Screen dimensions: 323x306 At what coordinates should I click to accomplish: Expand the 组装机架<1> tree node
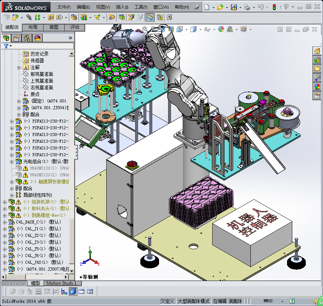click(4, 202)
